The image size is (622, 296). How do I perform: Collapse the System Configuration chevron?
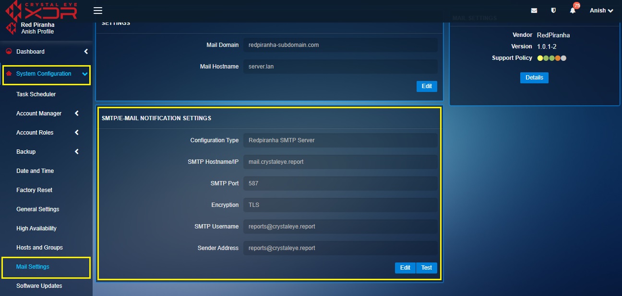(x=85, y=74)
